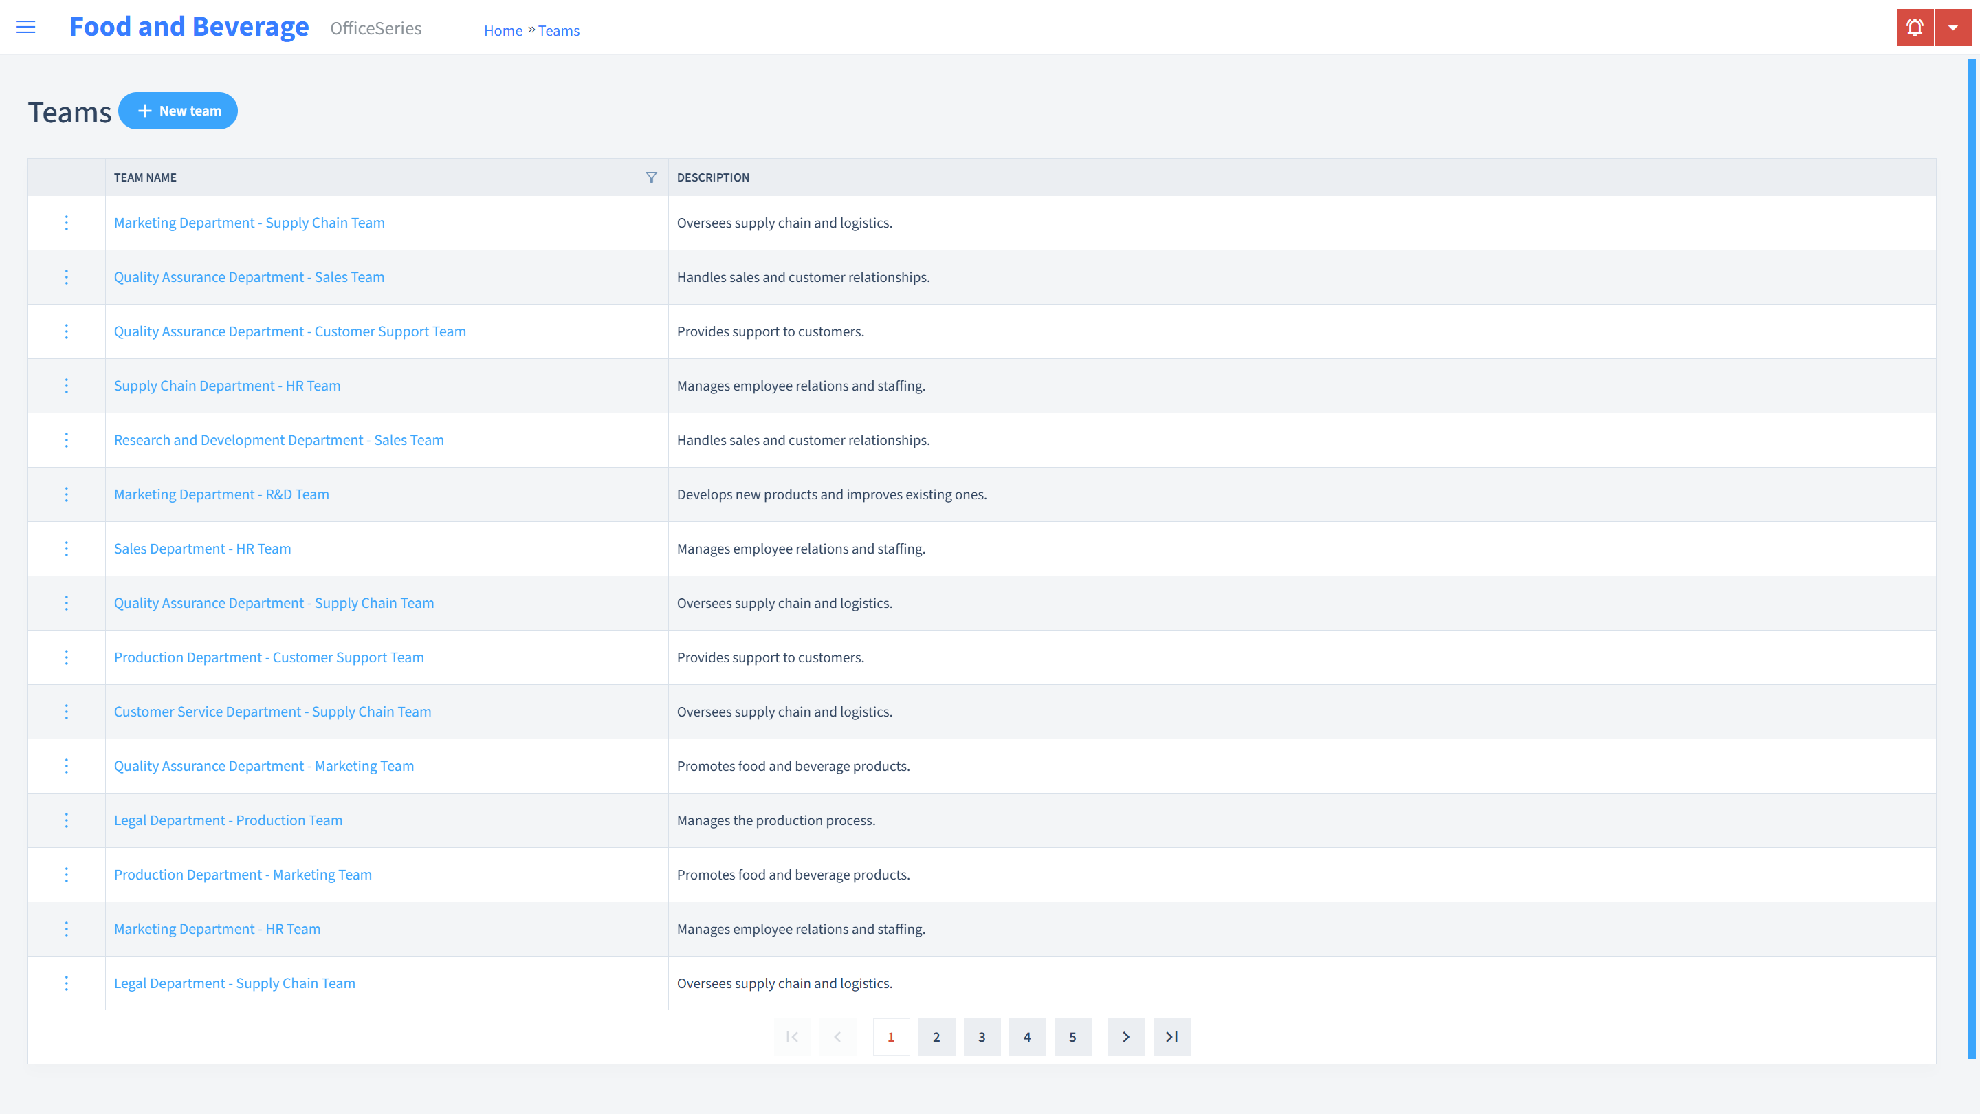Image resolution: width=1980 pixels, height=1114 pixels.
Task: Click the next page arrow button
Action: (1126, 1036)
